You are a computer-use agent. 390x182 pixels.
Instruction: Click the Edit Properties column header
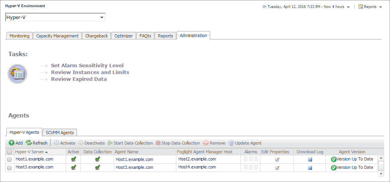277,152
